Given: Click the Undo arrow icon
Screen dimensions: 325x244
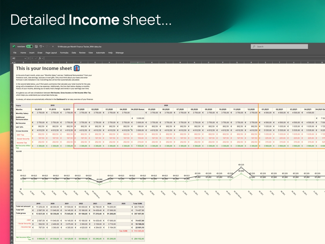Looking at the screenshot, I should pyautogui.click(x=41, y=47).
